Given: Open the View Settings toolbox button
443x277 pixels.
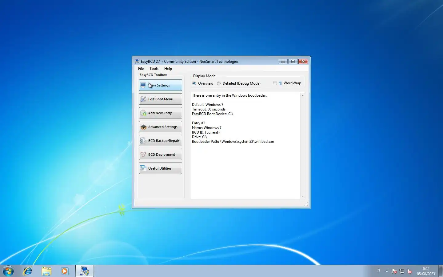Looking at the screenshot, I should click(x=160, y=85).
